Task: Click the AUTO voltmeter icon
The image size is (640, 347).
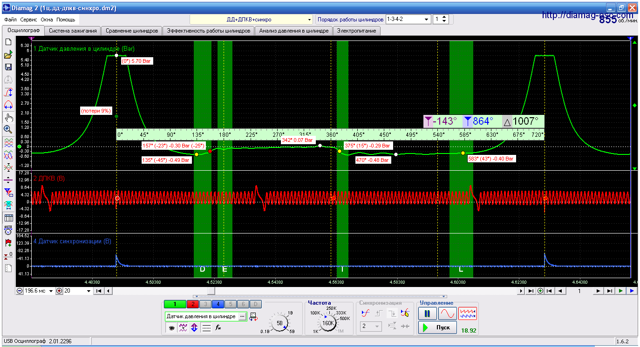Action: 8,230
